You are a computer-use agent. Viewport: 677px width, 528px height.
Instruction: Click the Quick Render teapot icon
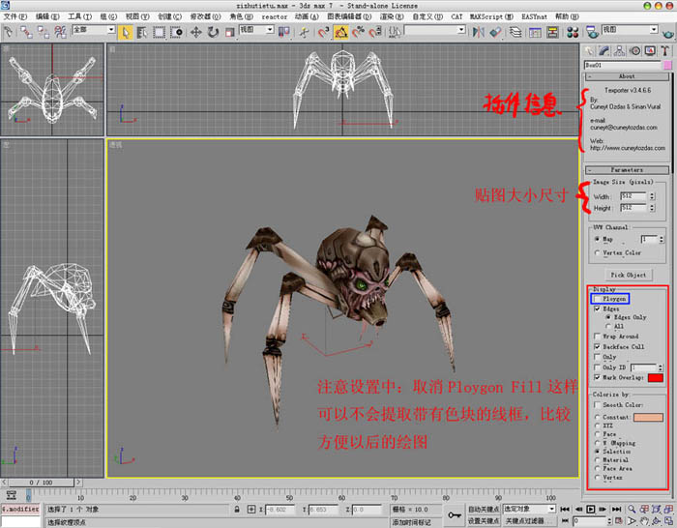coord(668,34)
